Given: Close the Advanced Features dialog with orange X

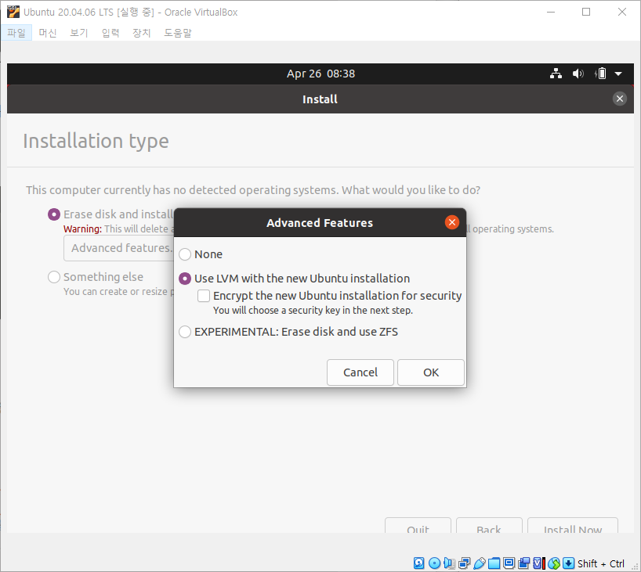Looking at the screenshot, I should pyautogui.click(x=451, y=222).
